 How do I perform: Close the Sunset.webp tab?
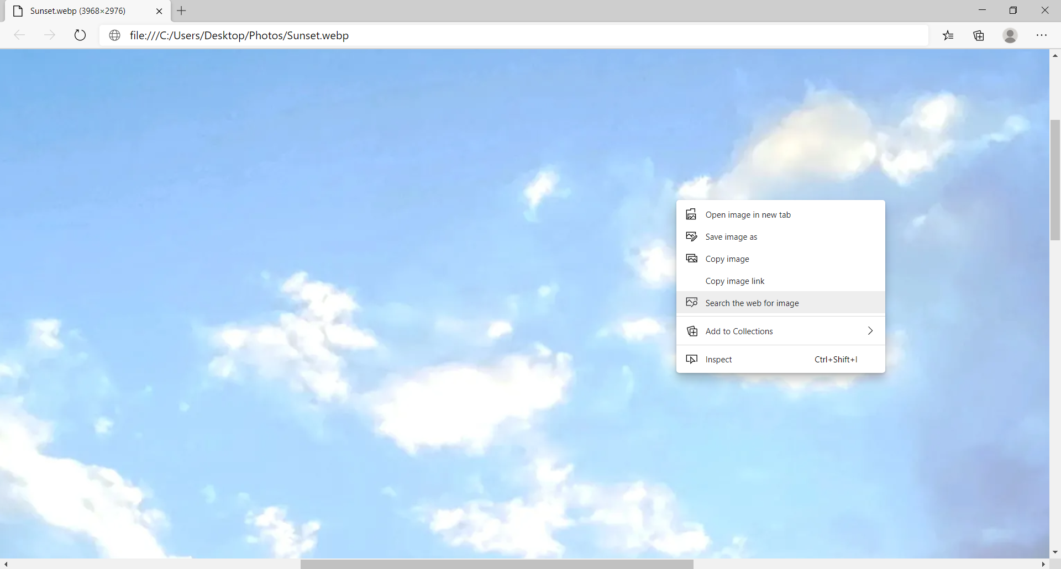pyautogui.click(x=159, y=11)
